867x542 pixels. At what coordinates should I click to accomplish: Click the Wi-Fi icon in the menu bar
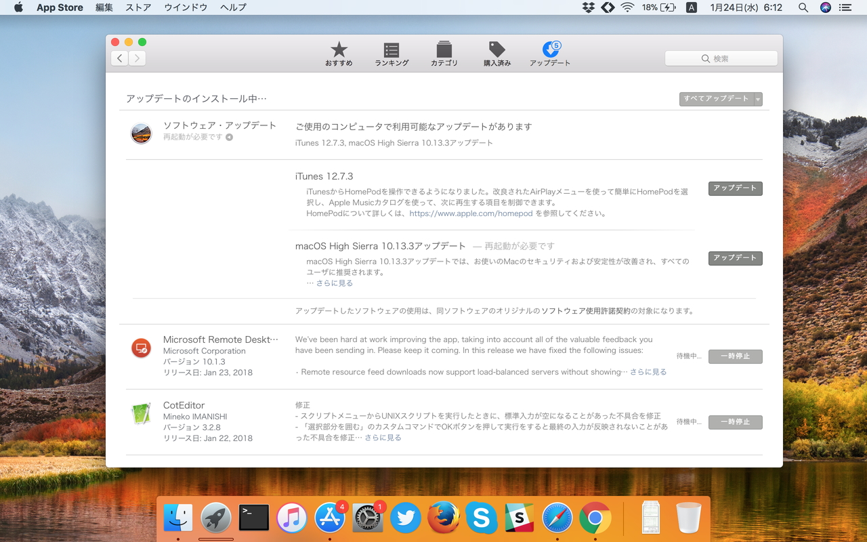pyautogui.click(x=627, y=7)
